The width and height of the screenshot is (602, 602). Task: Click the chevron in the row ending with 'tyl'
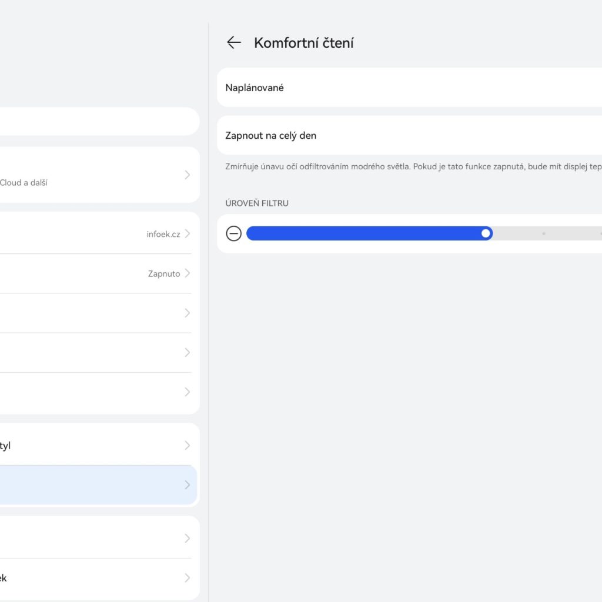click(187, 446)
